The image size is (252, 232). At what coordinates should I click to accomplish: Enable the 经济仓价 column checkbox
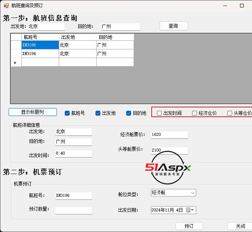pos(195,113)
